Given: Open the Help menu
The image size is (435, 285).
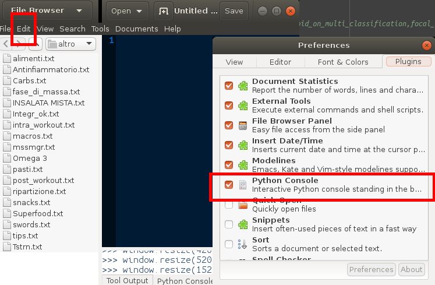Looking at the screenshot, I should click(x=172, y=29).
